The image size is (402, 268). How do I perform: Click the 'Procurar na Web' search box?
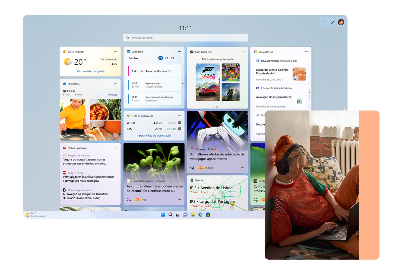[185, 38]
